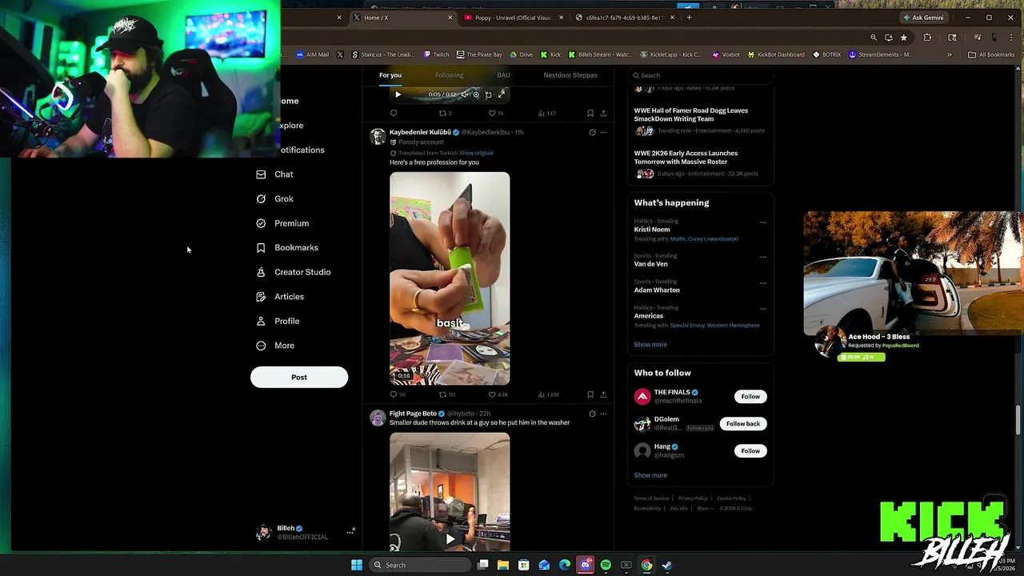Switch to the BAU timeline tab
Viewport: 1024px width, 576px height.
coord(503,75)
